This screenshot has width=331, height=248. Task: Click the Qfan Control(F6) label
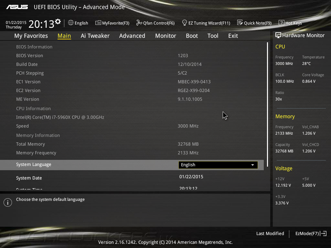[159, 23]
